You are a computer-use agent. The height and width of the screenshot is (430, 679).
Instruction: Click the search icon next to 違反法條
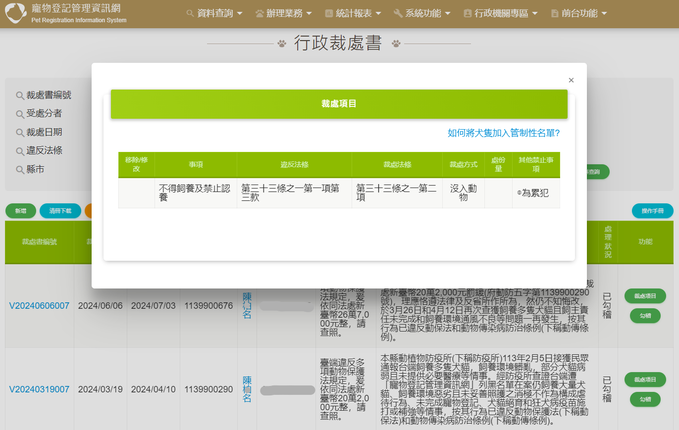pyautogui.click(x=20, y=151)
